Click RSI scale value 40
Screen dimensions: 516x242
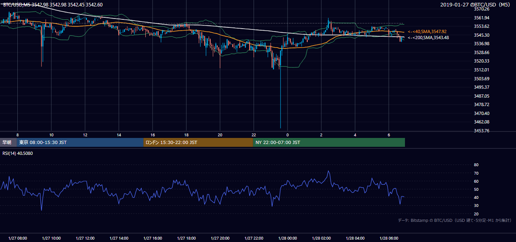(x=476, y=198)
